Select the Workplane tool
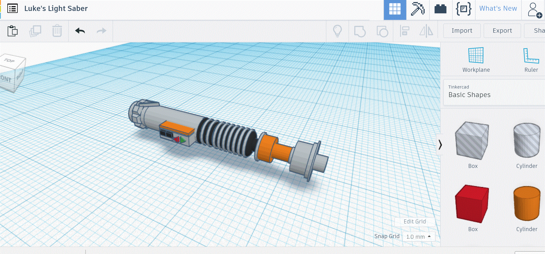 click(476, 60)
